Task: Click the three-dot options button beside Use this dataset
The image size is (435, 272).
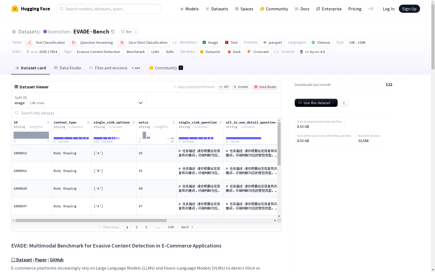Action: point(344,103)
